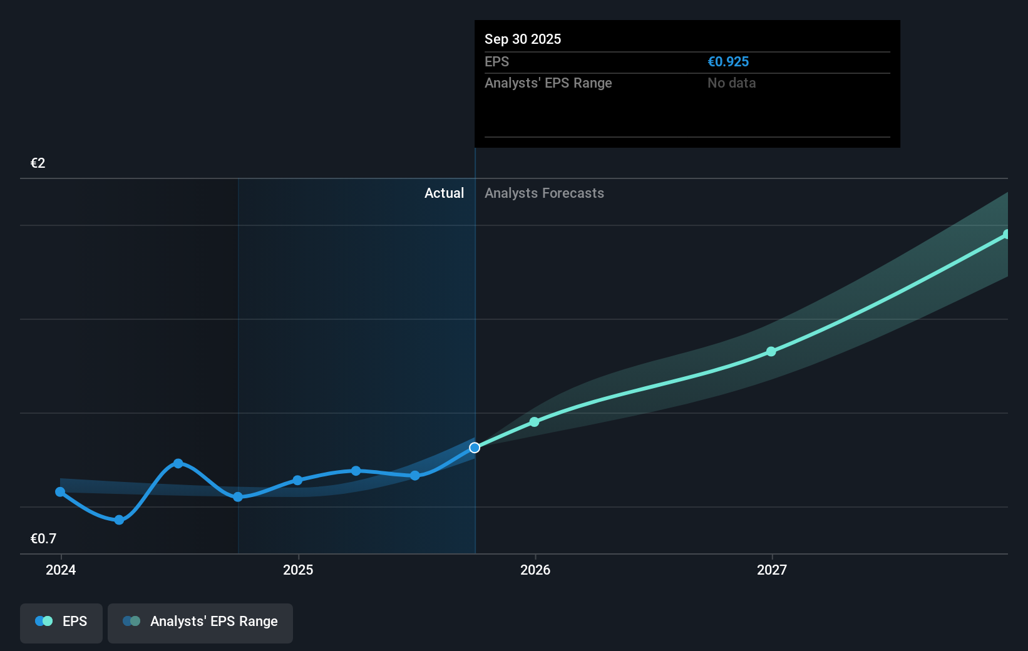1028x651 pixels.
Task: Click the mid-2024 peak data point
Action: [178, 463]
